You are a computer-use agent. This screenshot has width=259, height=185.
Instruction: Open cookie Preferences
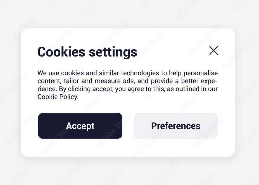175,126
